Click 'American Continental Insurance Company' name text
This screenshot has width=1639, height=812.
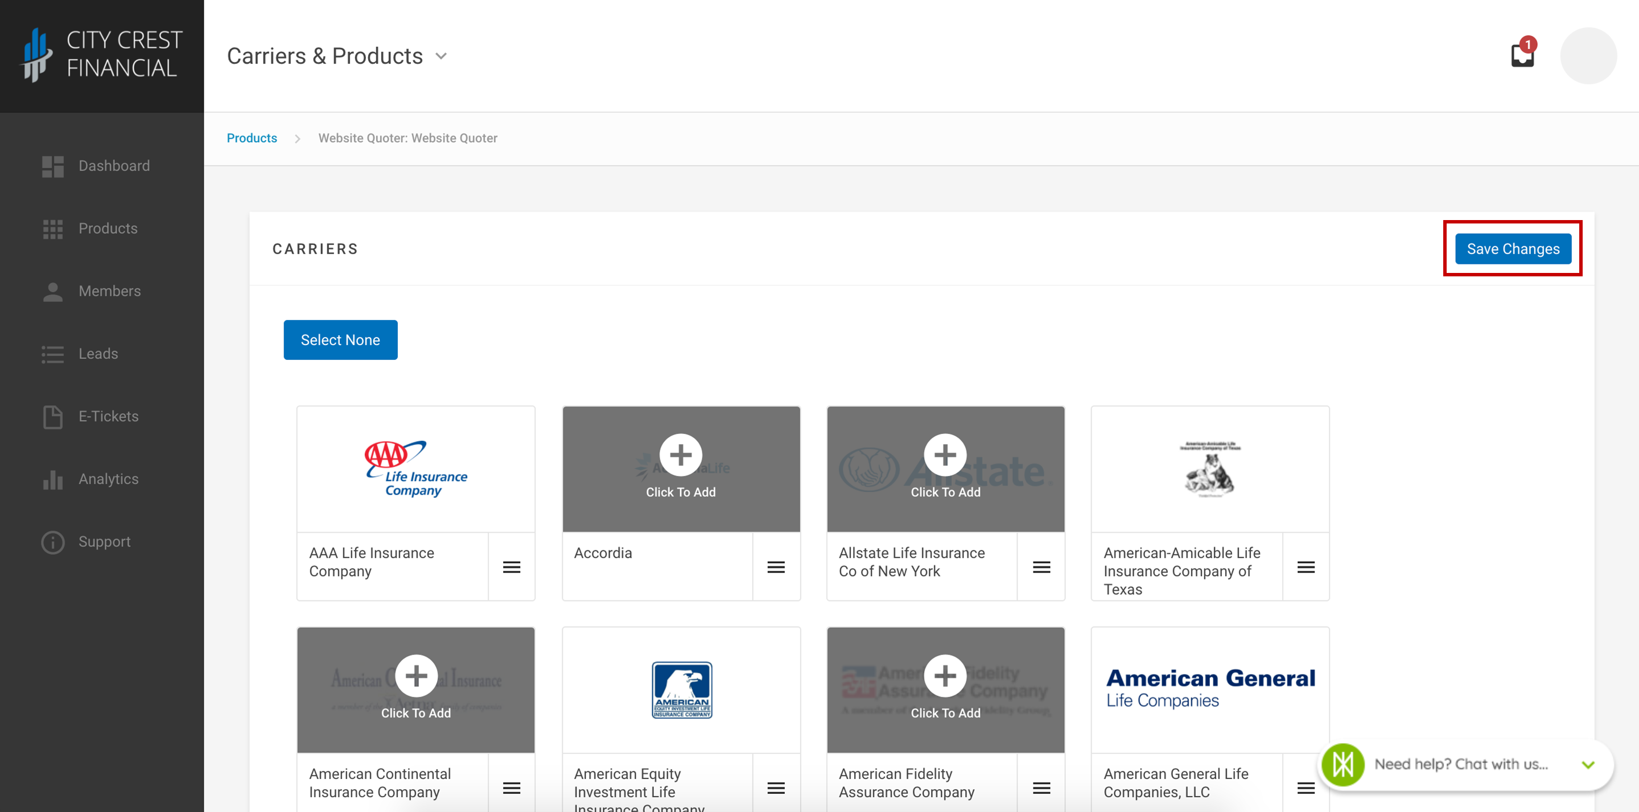click(380, 784)
